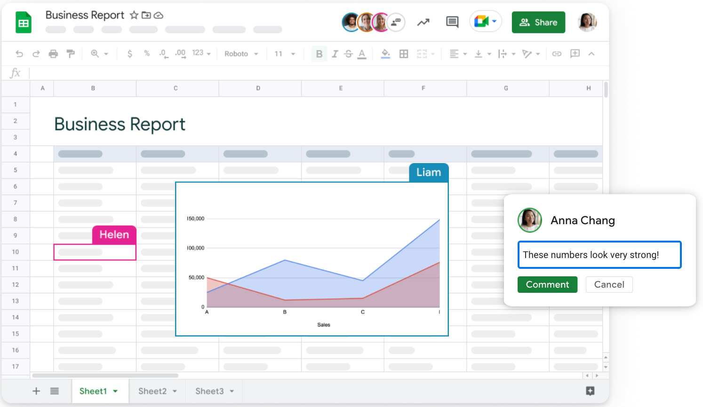Click the green Comment button
The width and height of the screenshot is (703, 407).
[x=547, y=284]
